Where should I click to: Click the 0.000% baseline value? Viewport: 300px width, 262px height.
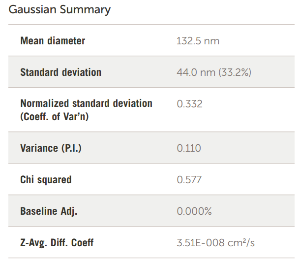[194, 211]
